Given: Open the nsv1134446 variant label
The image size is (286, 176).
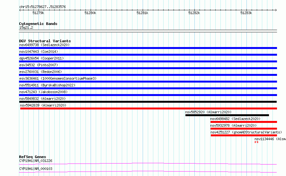Looking at the screenshot, I should point(270,139).
